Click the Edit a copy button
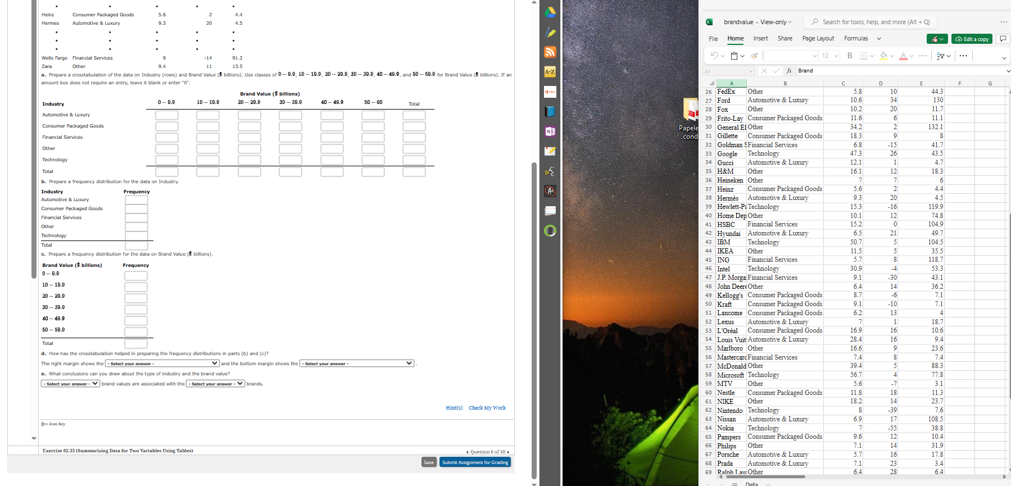 [972, 39]
